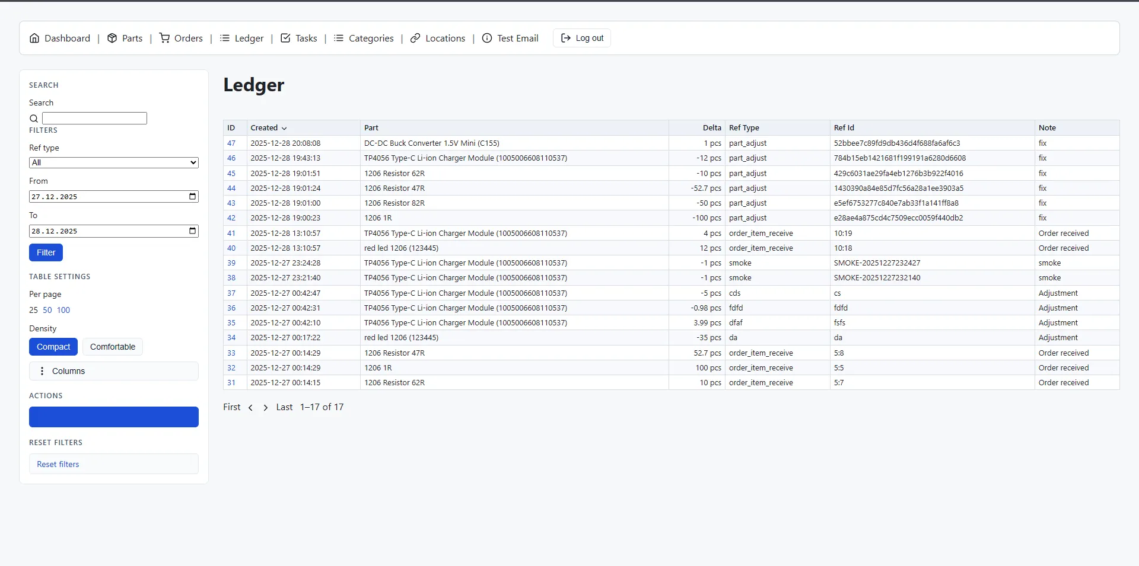Open ledger entry ID 38

pos(231,277)
